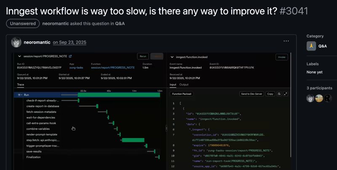Click the Q&A category prayer-hands icon
Screen dimensions: 337x170
click(x=311, y=46)
